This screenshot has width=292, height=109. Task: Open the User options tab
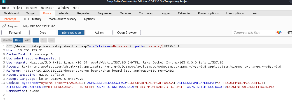235,13
